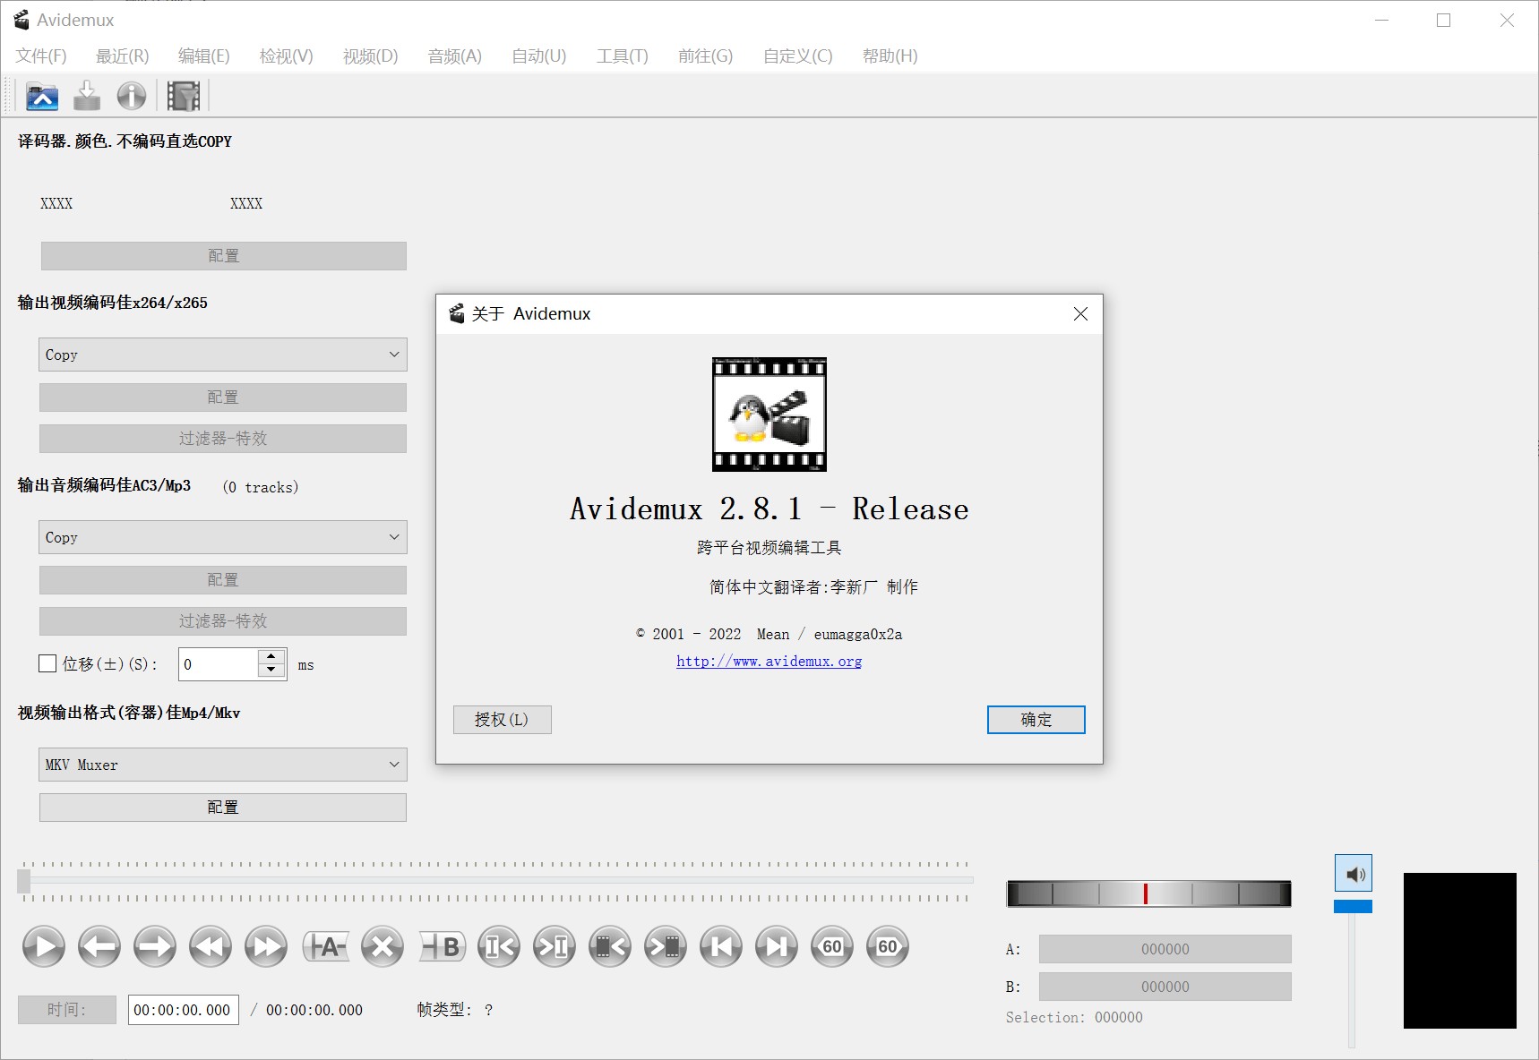Show file information with the info icon
This screenshot has height=1060, width=1539.
132,96
